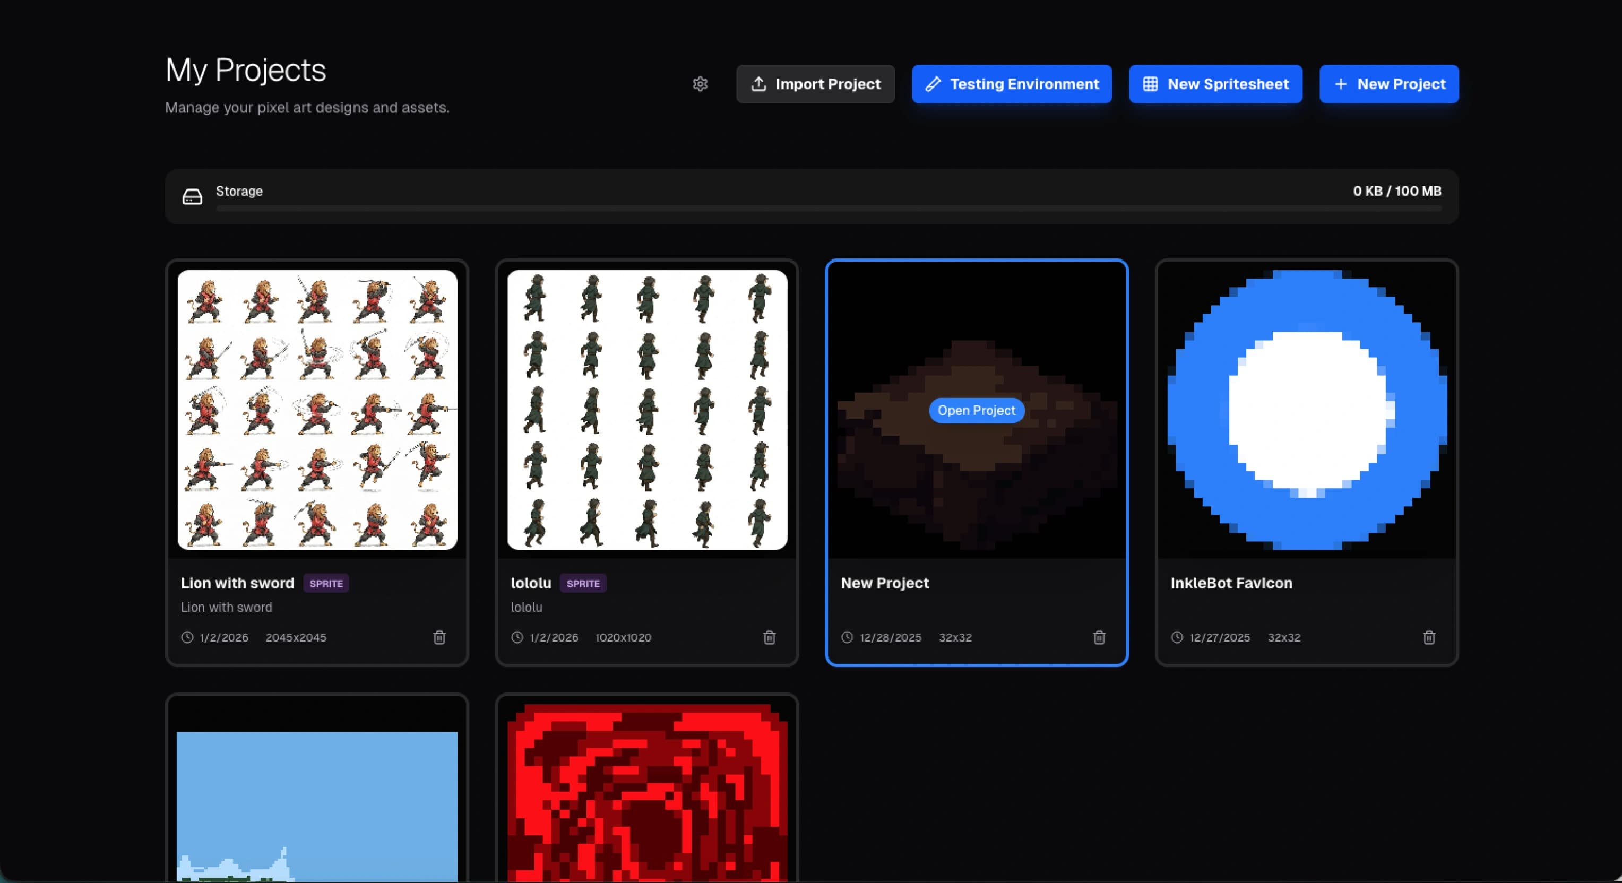The image size is (1622, 883).
Task: Delete the InkleBot FavIcon project
Action: point(1429,637)
